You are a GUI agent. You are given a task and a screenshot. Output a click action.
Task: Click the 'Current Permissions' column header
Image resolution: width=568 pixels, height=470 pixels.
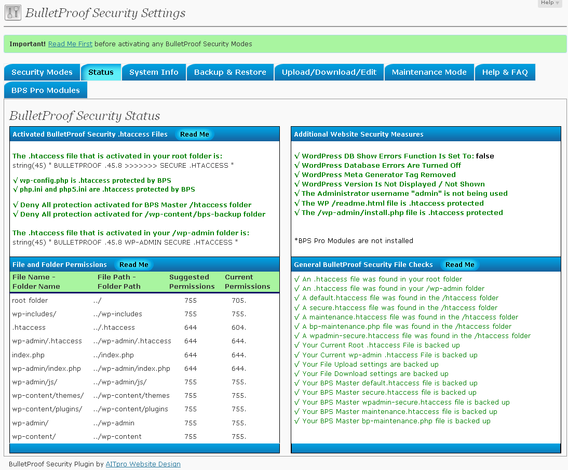tap(248, 281)
